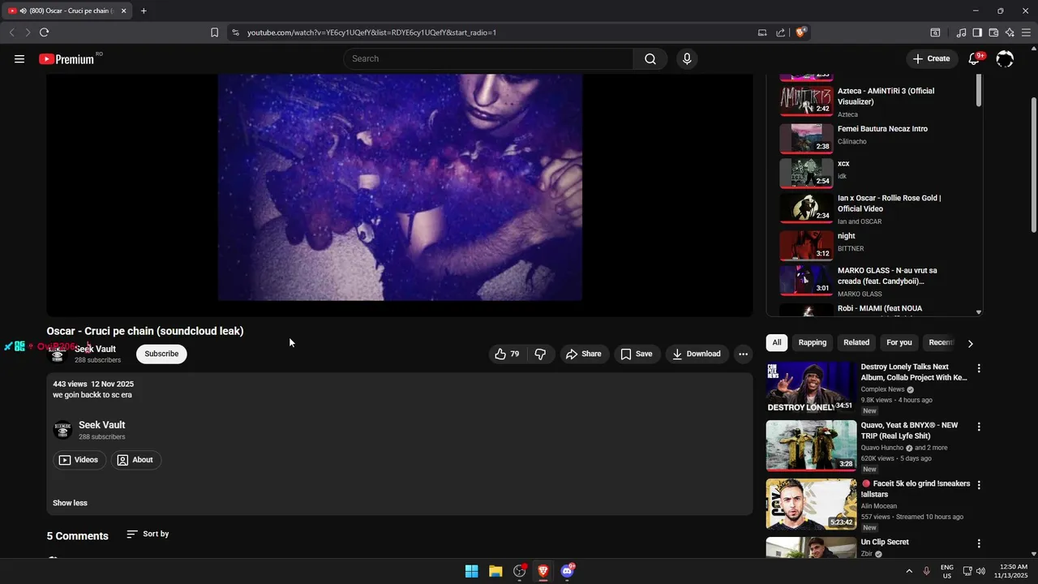Open options for Quavo Yeat video
The width and height of the screenshot is (1038, 584).
979,427
